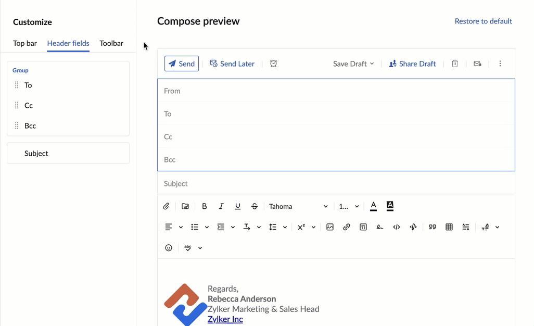534x326 pixels.
Task: Click the Restore to default link
Action: (x=483, y=21)
